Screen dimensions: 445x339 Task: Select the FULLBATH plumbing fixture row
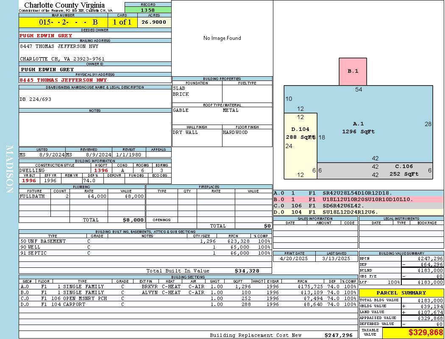[82, 196]
